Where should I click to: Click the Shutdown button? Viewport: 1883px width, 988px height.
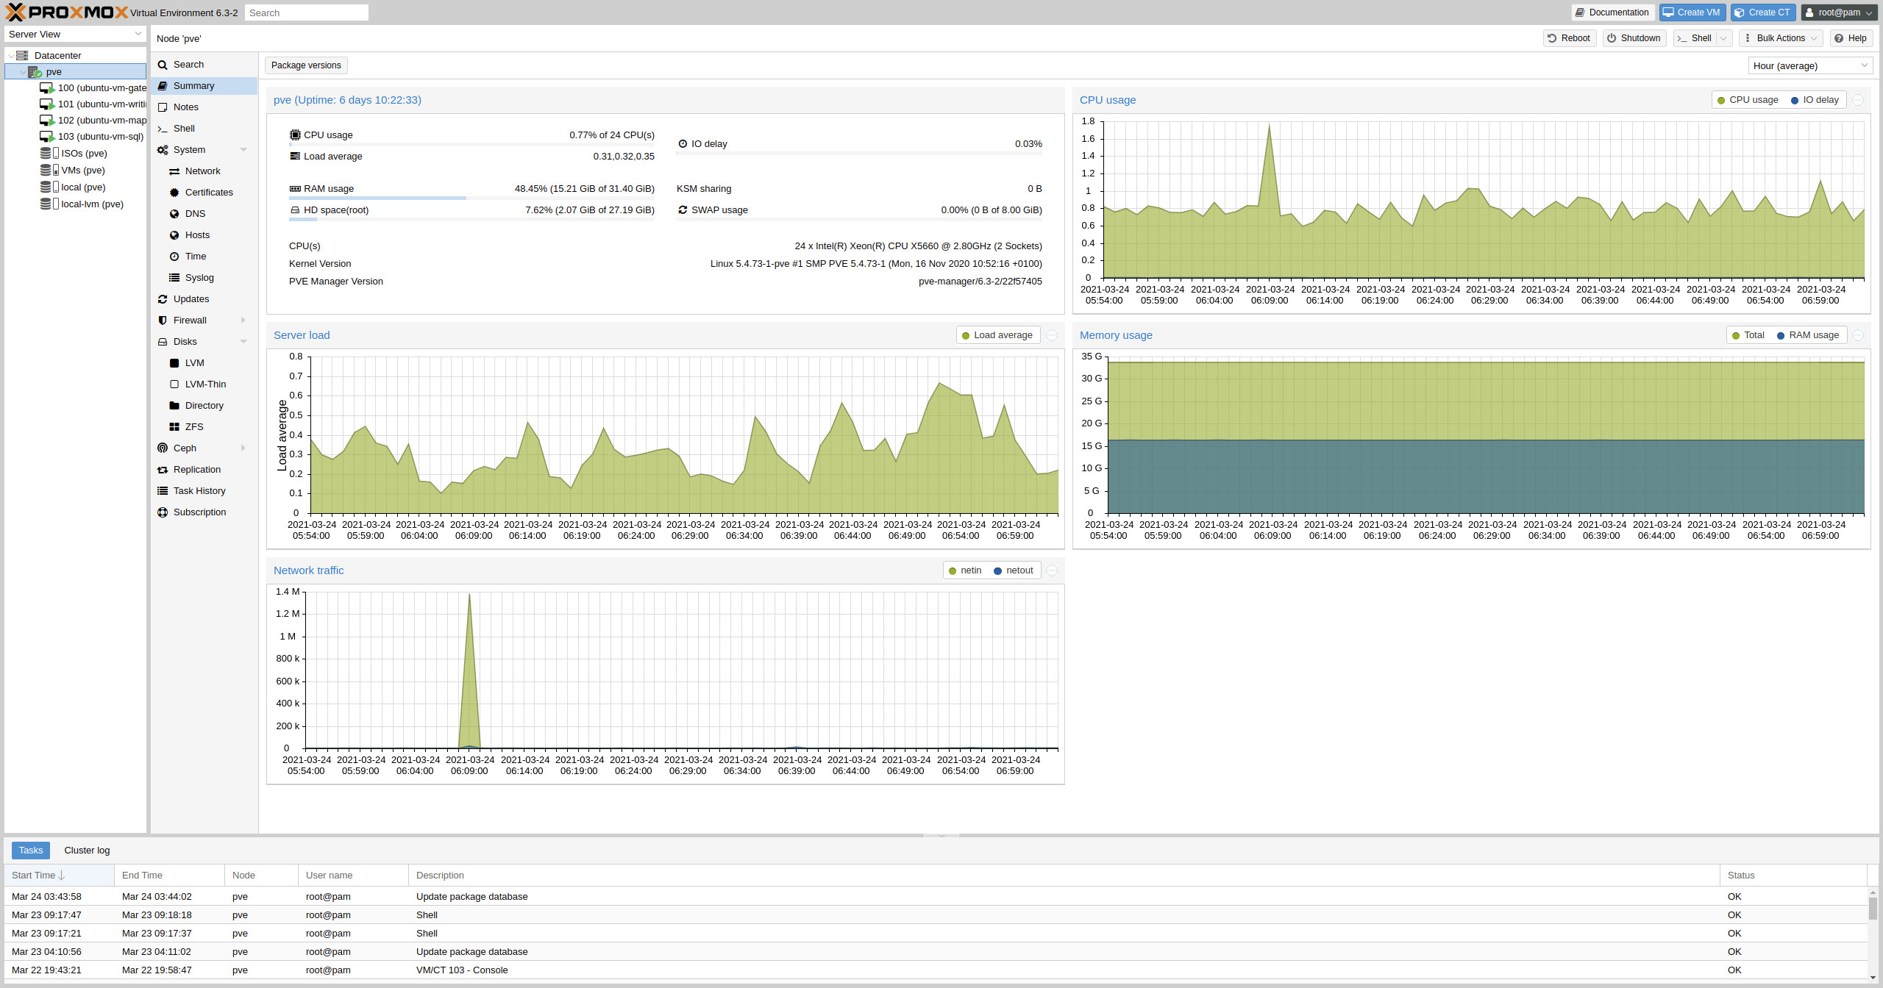coord(1633,38)
